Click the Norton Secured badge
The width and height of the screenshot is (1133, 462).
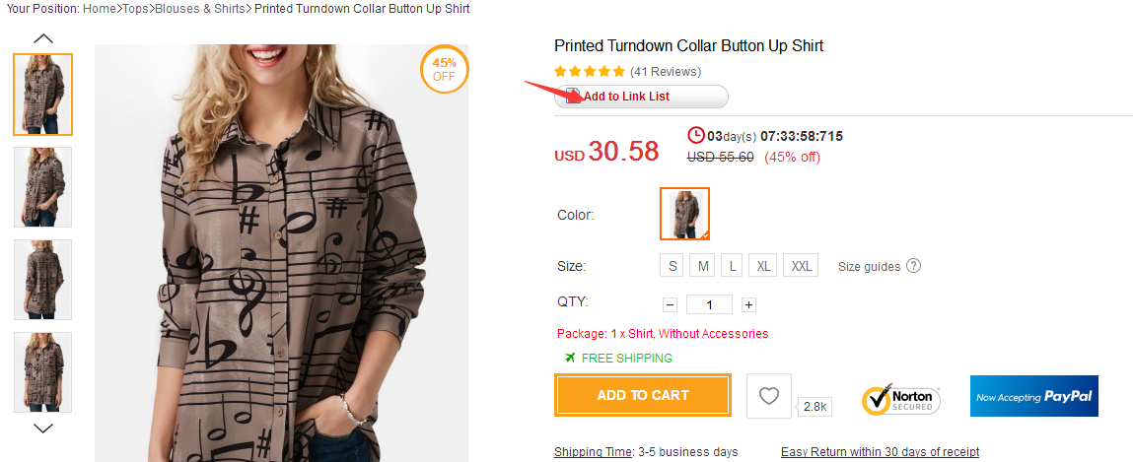point(900,399)
